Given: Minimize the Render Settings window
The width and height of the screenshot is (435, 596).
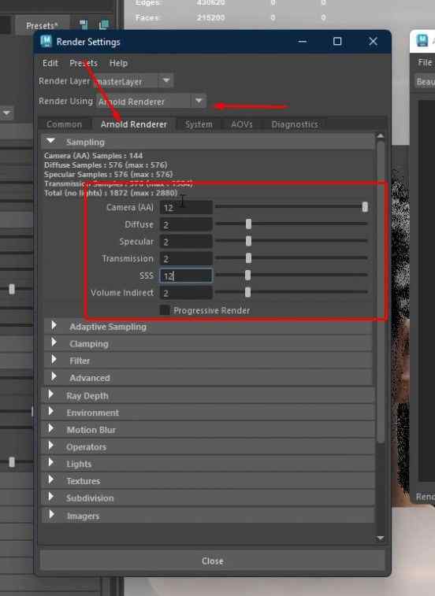Looking at the screenshot, I should coord(303,41).
